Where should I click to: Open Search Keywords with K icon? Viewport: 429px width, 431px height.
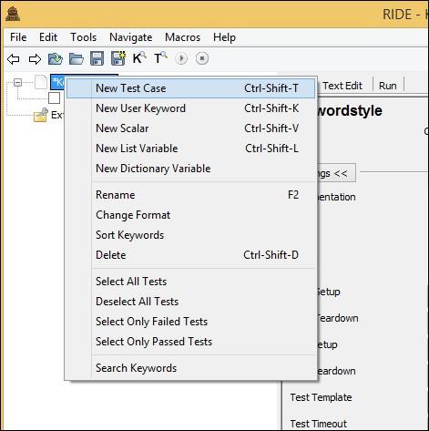click(139, 57)
